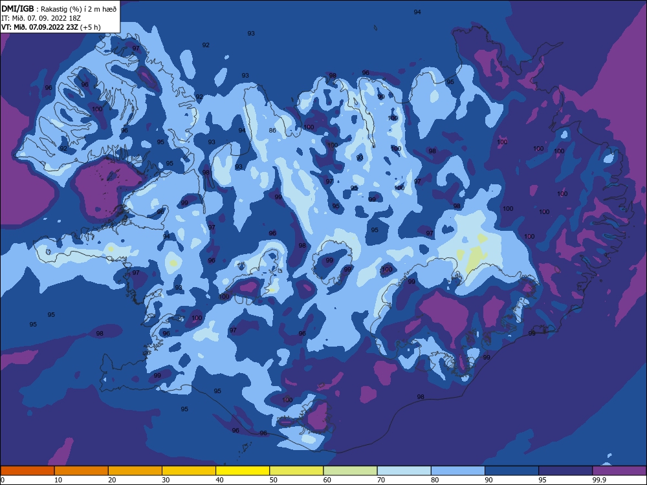The height and width of the screenshot is (485, 647).
Task: Choose the medium blue 90–95 legend swatch
Action: tap(512, 471)
